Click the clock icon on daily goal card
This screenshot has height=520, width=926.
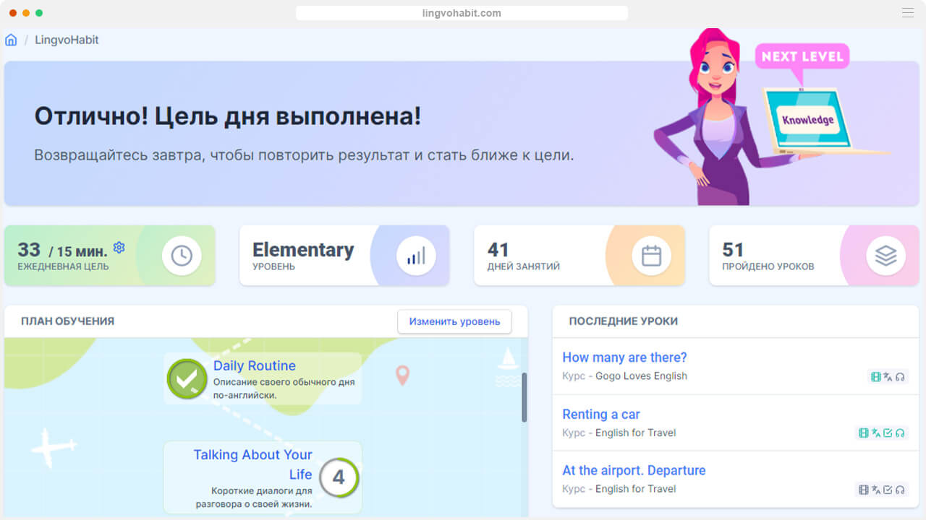click(182, 255)
